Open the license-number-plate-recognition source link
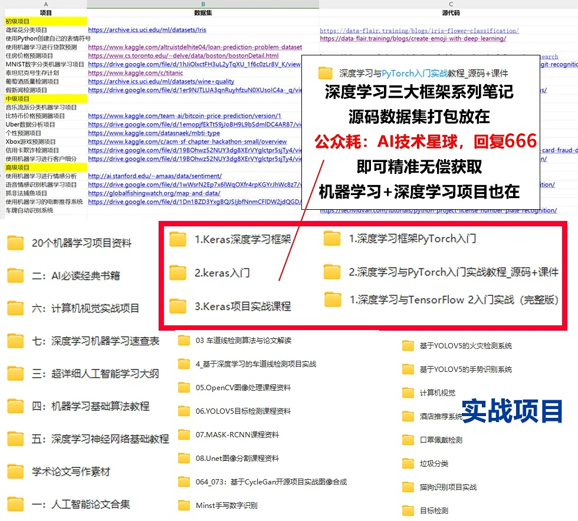The width and height of the screenshot is (578, 521). pos(438,210)
